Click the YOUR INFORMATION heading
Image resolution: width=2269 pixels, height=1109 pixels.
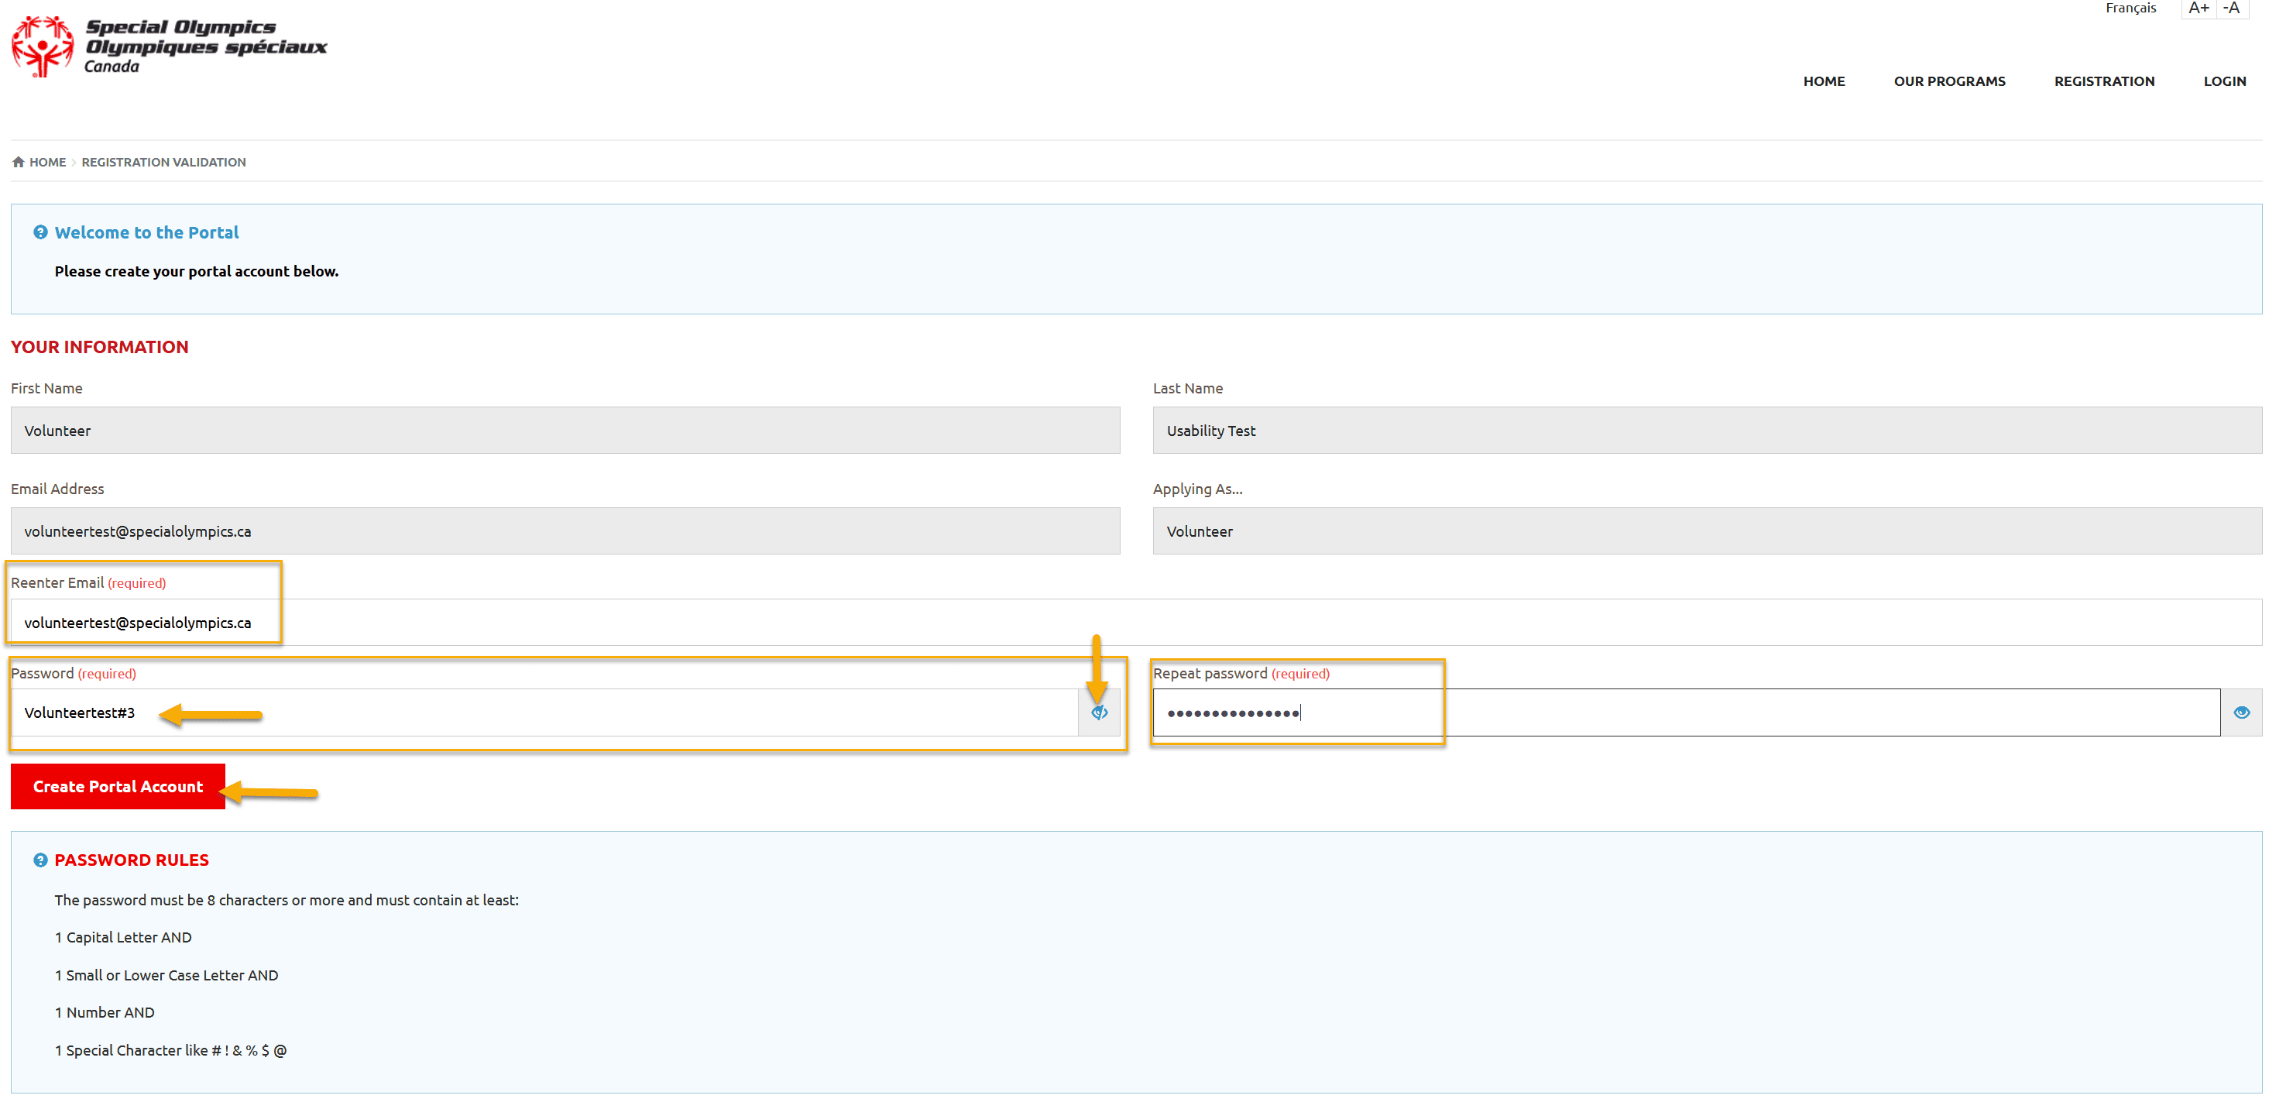100,347
